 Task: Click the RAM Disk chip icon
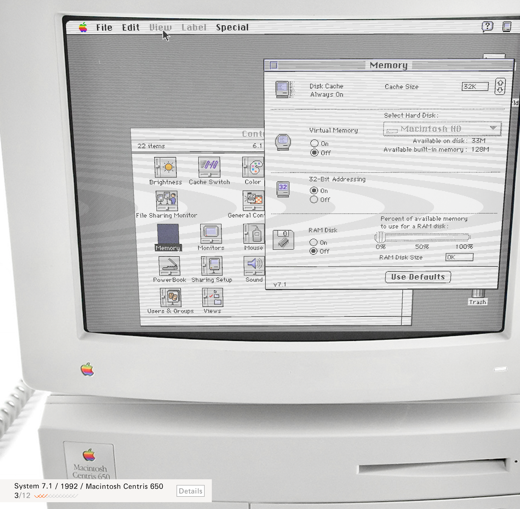click(x=284, y=240)
